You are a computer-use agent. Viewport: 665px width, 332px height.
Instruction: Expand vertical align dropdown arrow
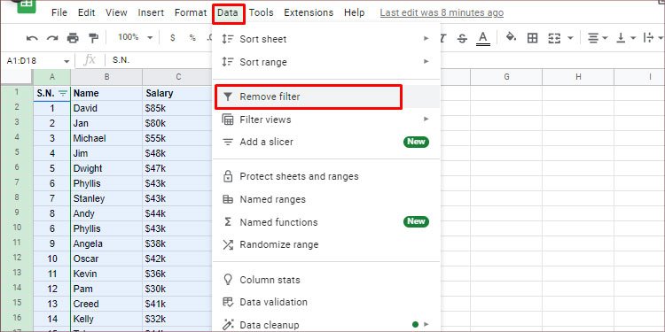pyautogui.click(x=633, y=38)
